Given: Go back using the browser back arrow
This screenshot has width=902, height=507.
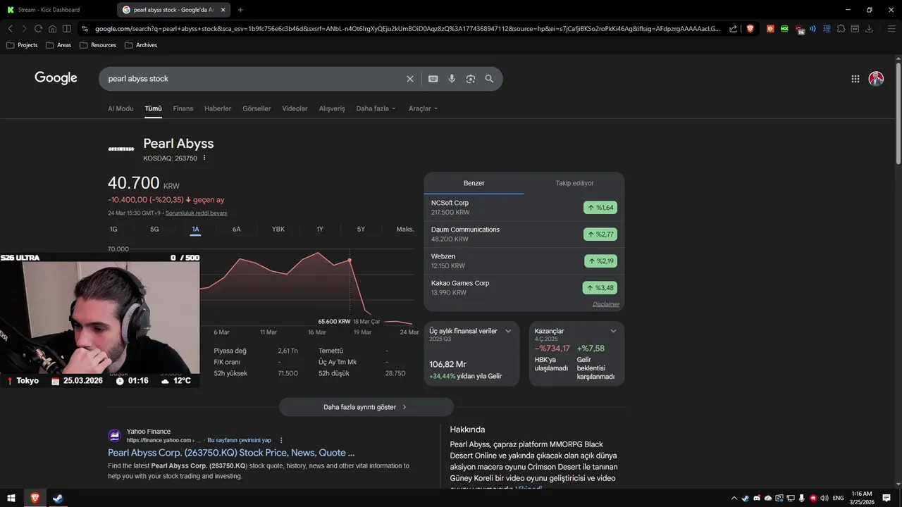Looking at the screenshot, I should coord(11,29).
